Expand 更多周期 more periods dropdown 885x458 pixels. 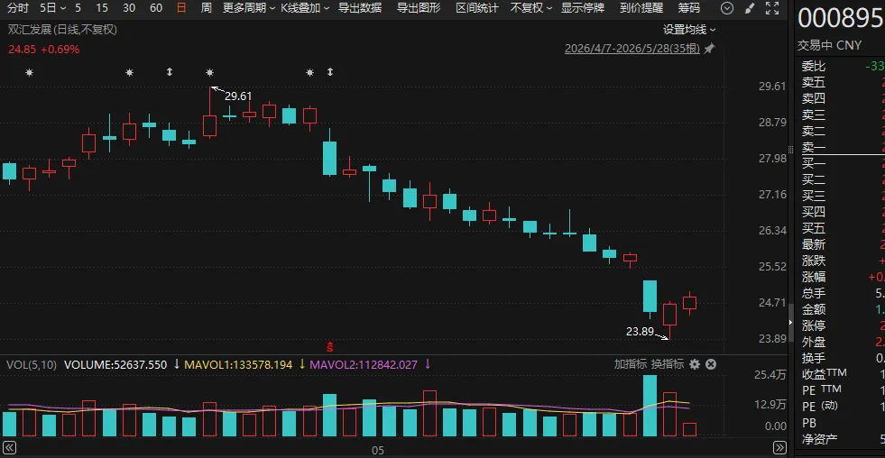(x=249, y=8)
